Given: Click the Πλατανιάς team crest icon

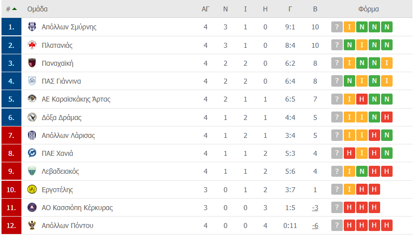Looking at the screenshot, I should coord(32,45).
